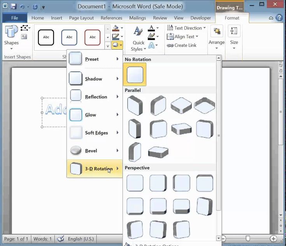286x246 pixels.
Task: Open the Text Direction dropdown
Action: [186, 28]
